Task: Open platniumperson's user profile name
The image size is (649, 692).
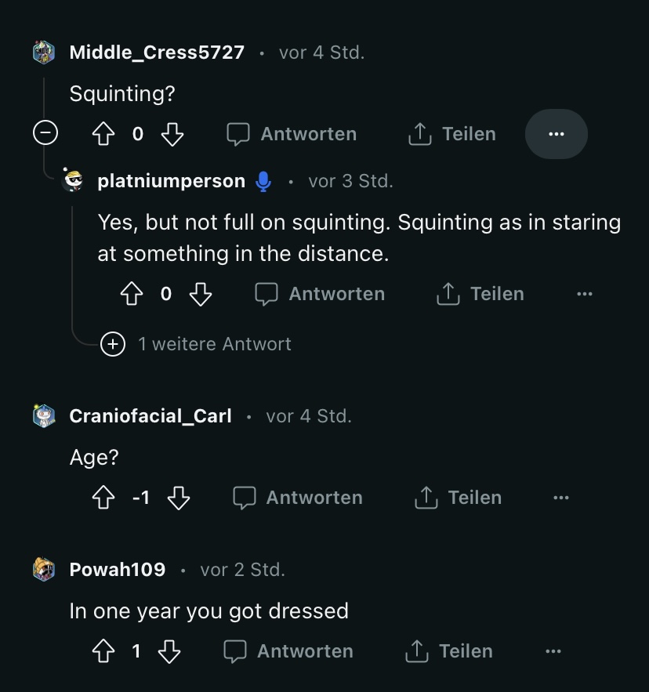Action: pos(172,181)
